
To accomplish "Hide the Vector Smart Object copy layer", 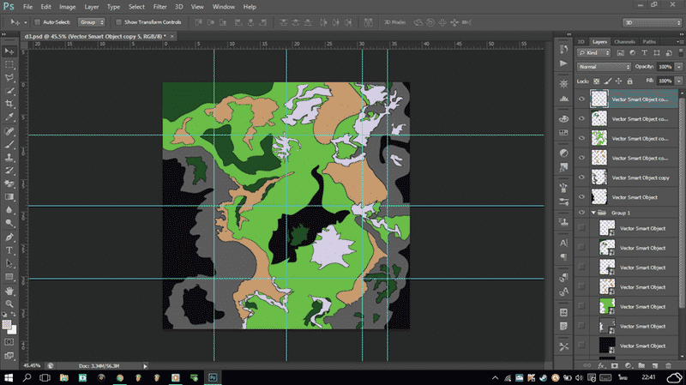I will coord(581,177).
